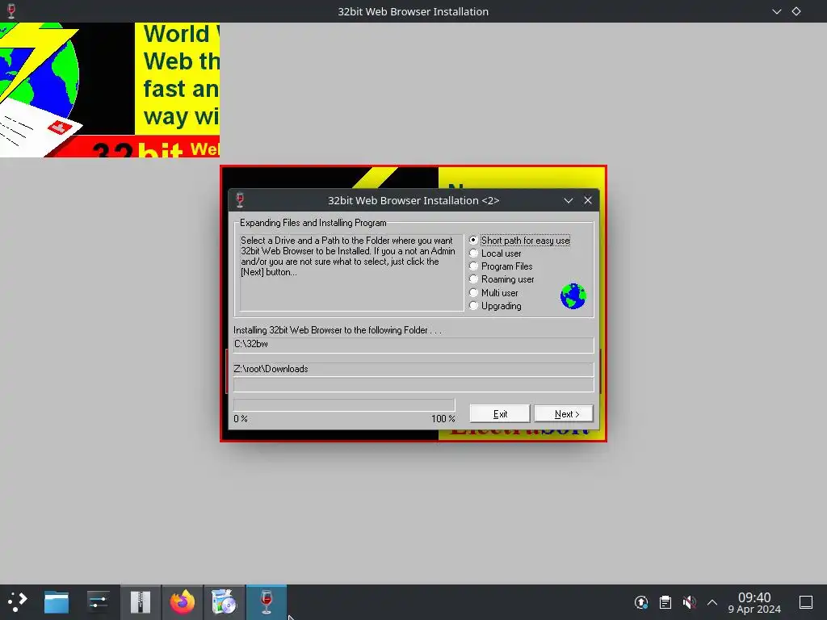This screenshot has height=620, width=827.
Task: Click the 'Expanding Files and Installing Program' group label
Action: [x=313, y=223]
